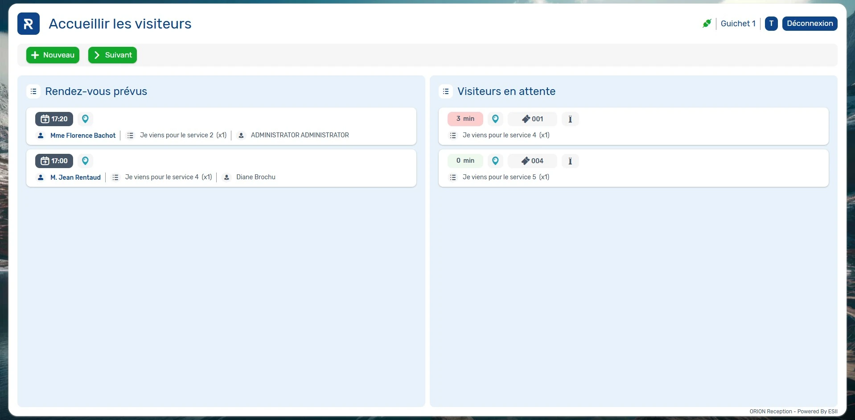Click location pin for ticket 004

pos(495,161)
